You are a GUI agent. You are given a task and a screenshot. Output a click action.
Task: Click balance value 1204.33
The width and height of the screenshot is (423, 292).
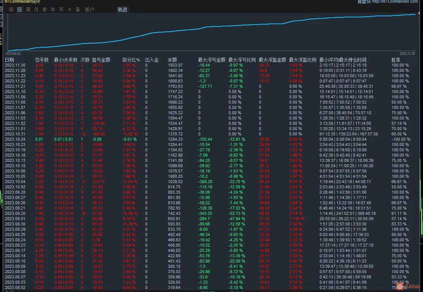[x=175, y=140]
